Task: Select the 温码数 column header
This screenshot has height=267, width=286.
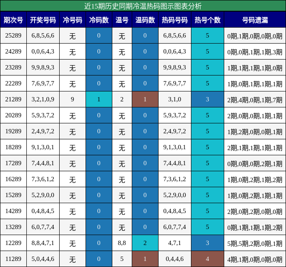Action: coord(145,20)
